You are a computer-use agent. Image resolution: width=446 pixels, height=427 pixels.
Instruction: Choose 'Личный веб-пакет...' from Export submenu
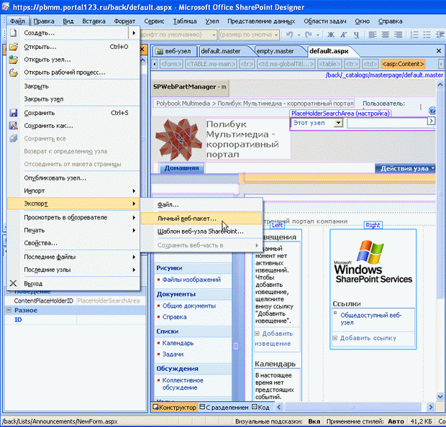(187, 218)
